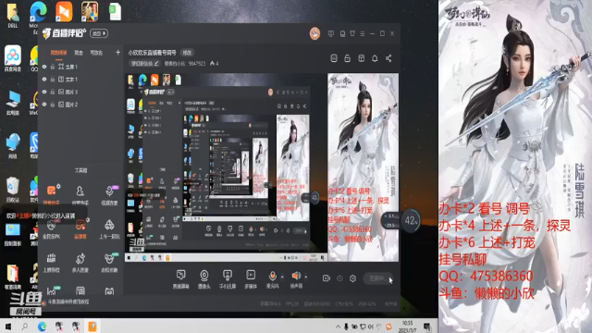Open the 全民乐PK tool
This screenshot has height=333, width=592.
coord(51,228)
